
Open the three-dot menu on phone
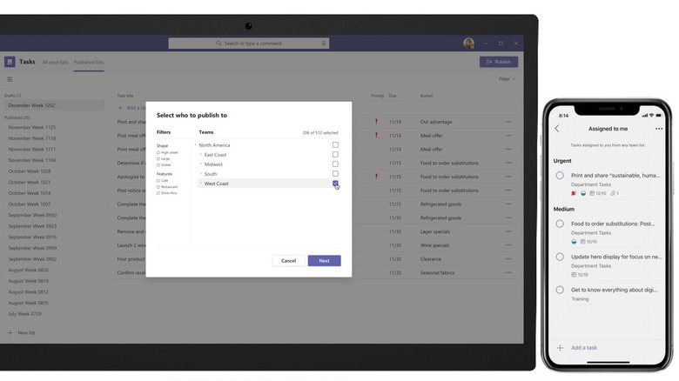coord(659,129)
